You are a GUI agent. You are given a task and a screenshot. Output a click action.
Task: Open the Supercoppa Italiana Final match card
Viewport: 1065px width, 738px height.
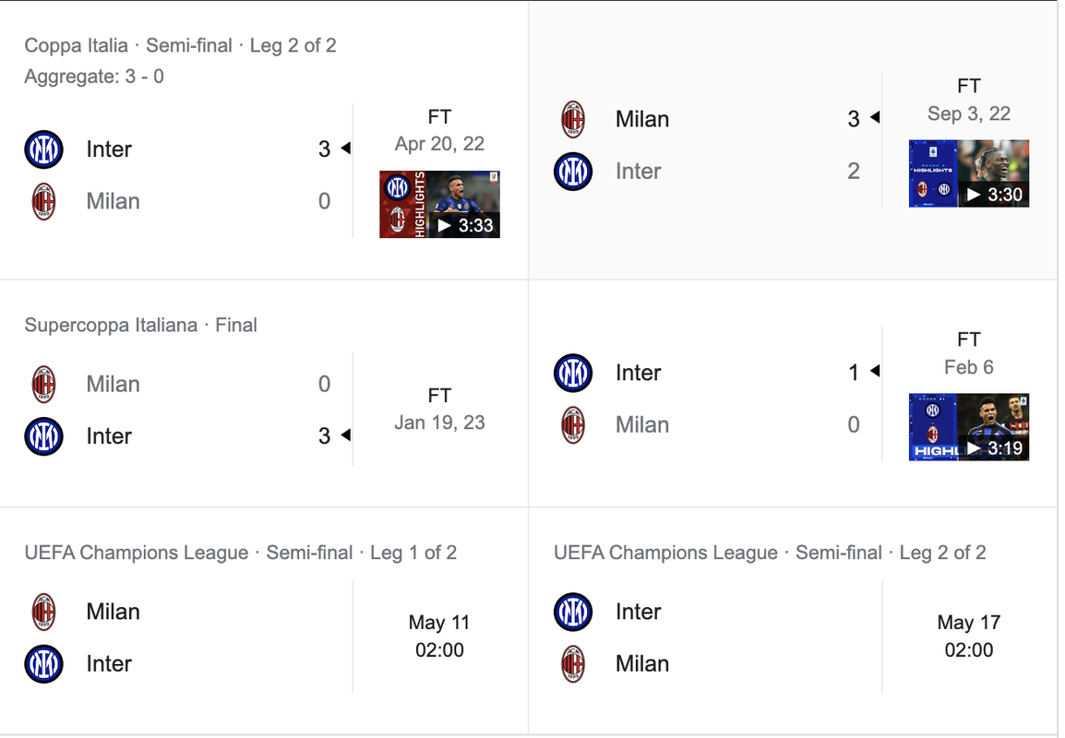tap(264, 394)
